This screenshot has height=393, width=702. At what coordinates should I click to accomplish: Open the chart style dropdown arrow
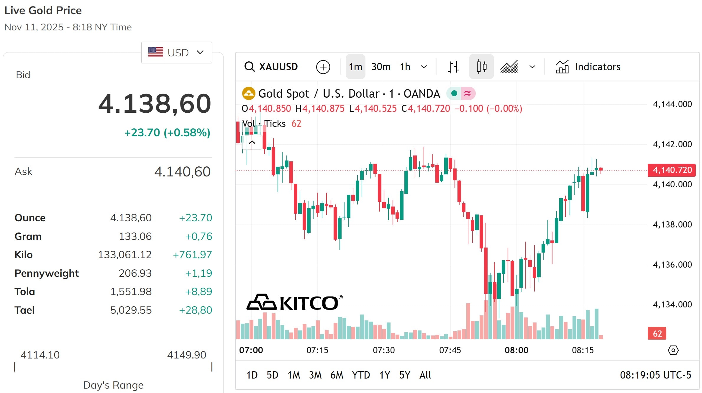[x=532, y=66]
